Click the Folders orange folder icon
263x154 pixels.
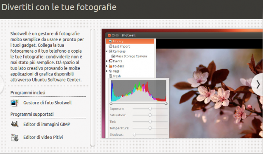pyautogui.click(x=111, y=66)
